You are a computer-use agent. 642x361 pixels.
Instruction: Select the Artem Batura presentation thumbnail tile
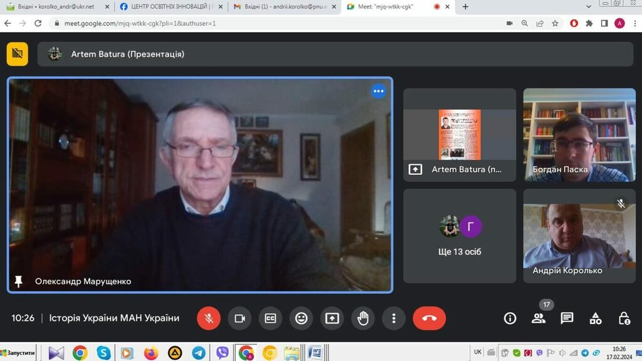tap(460, 135)
